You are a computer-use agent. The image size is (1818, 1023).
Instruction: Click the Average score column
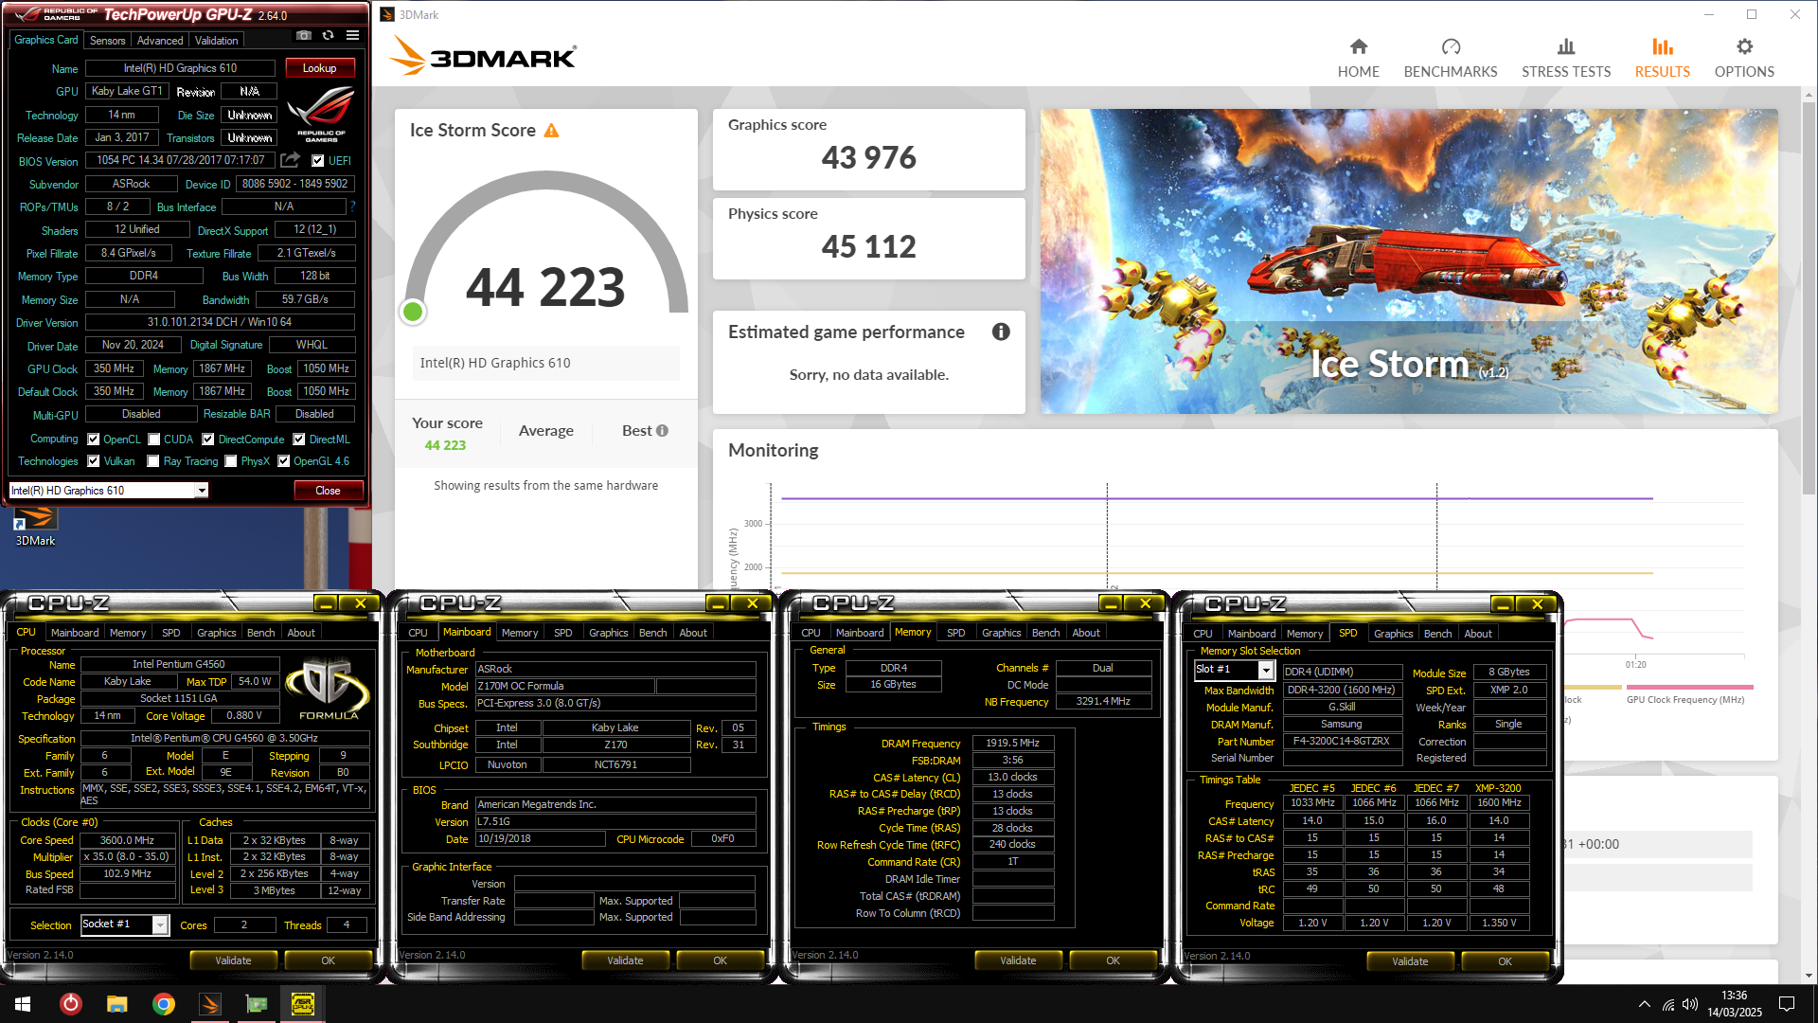[x=546, y=431]
